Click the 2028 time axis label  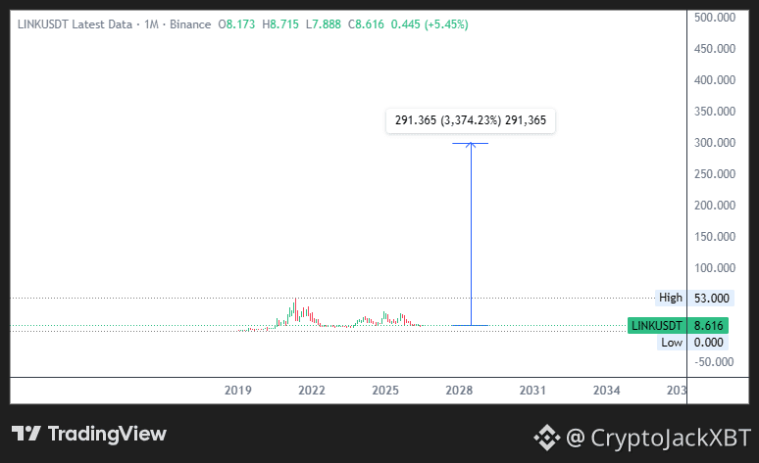point(459,391)
